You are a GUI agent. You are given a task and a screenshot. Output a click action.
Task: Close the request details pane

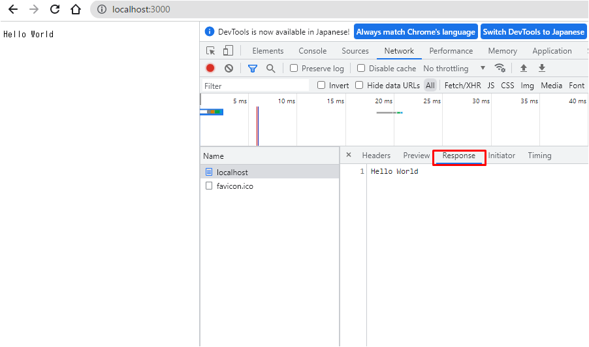[349, 155]
